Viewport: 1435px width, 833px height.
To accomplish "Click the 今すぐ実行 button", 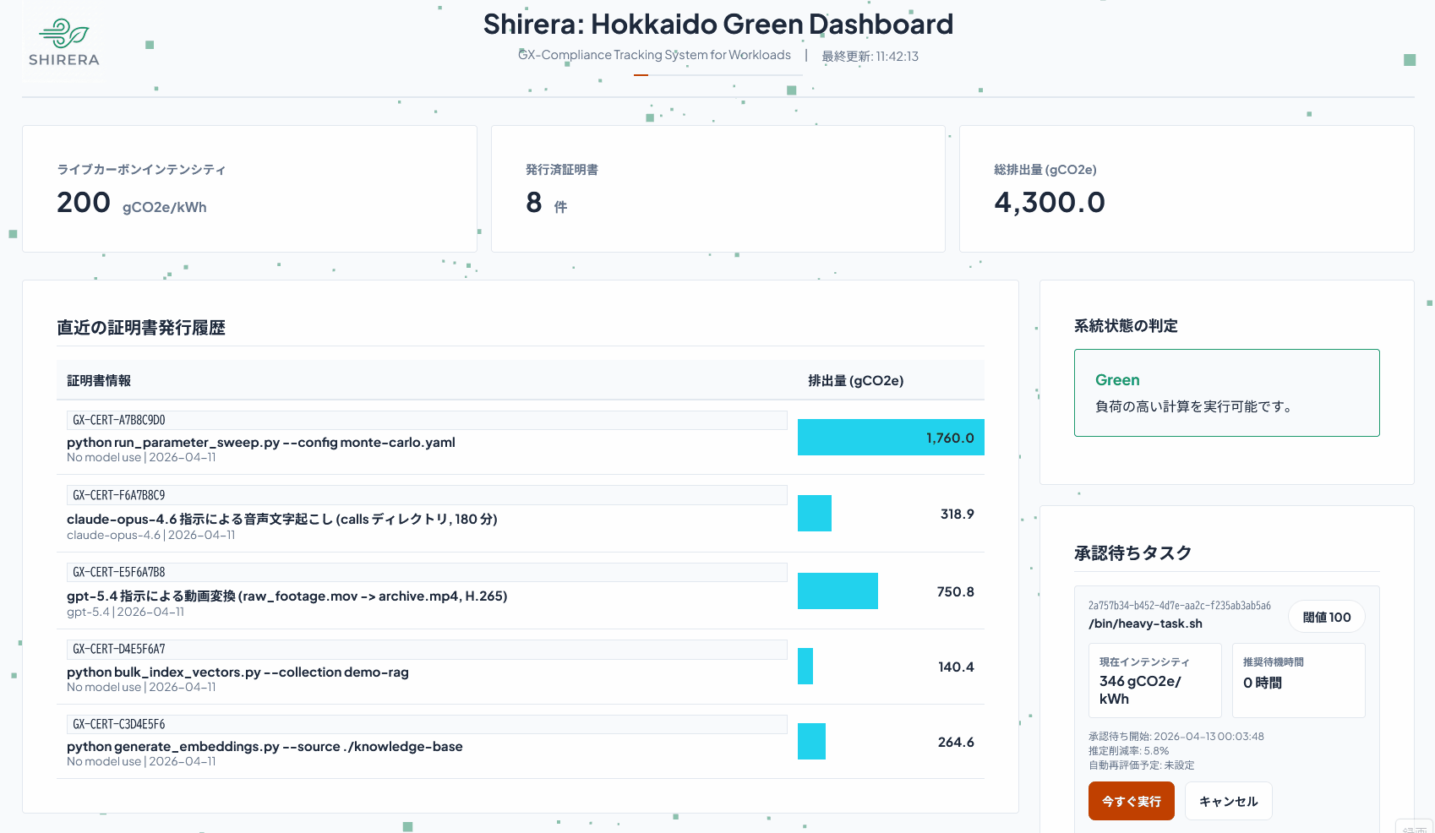I will click(1131, 801).
